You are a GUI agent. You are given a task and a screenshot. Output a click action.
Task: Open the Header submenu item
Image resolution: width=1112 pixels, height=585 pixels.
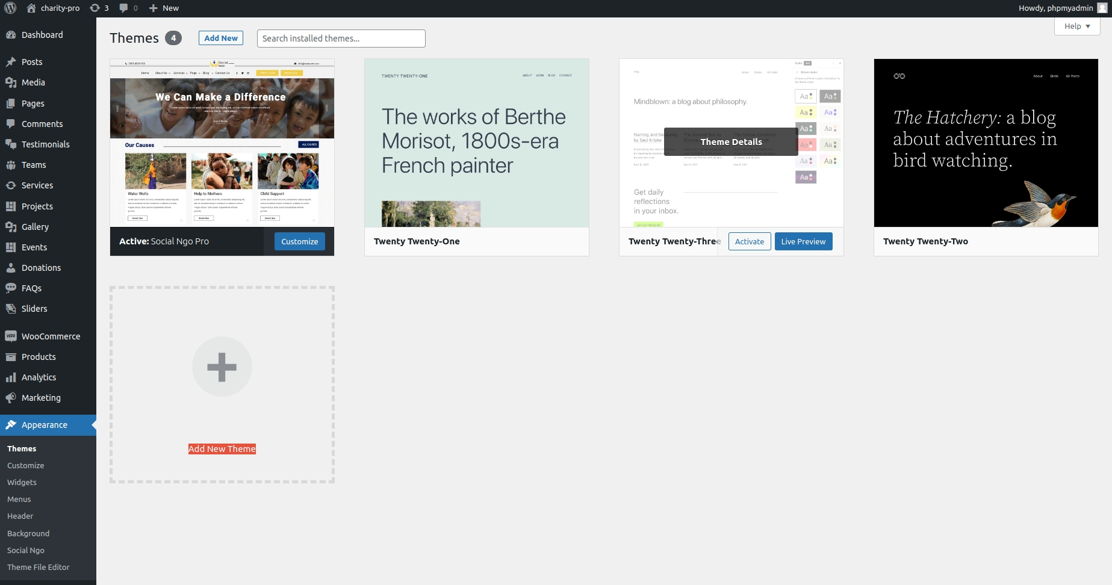pyautogui.click(x=20, y=516)
